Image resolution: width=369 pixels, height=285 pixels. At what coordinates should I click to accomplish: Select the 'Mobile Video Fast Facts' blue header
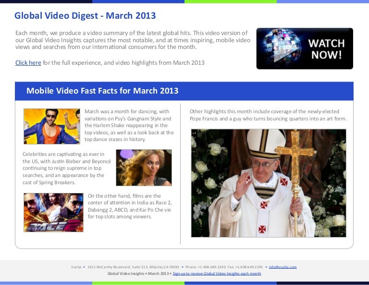[x=102, y=91]
